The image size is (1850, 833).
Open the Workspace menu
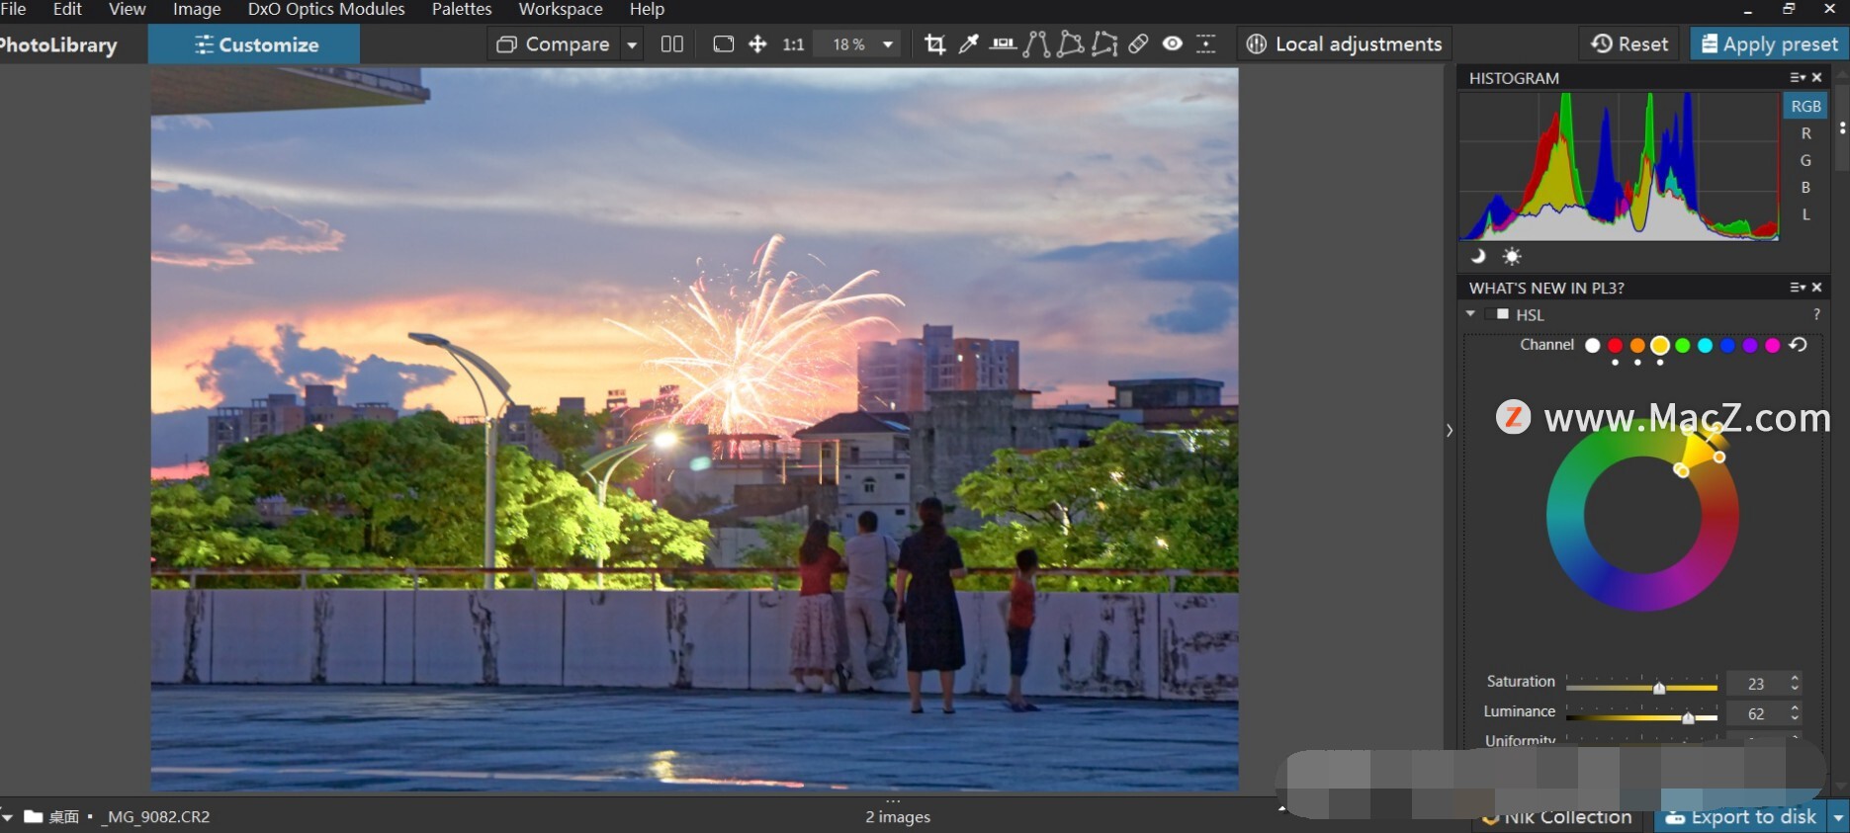[561, 9]
